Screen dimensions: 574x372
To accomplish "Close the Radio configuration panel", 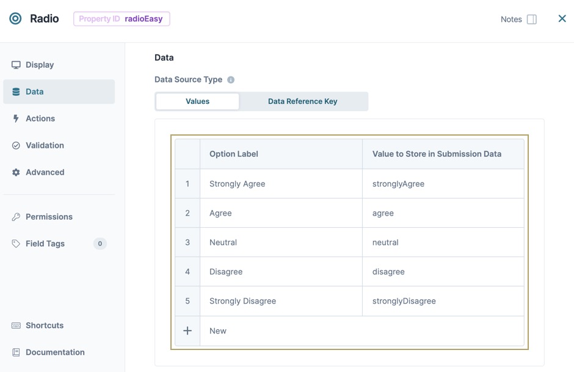I will tap(562, 19).
